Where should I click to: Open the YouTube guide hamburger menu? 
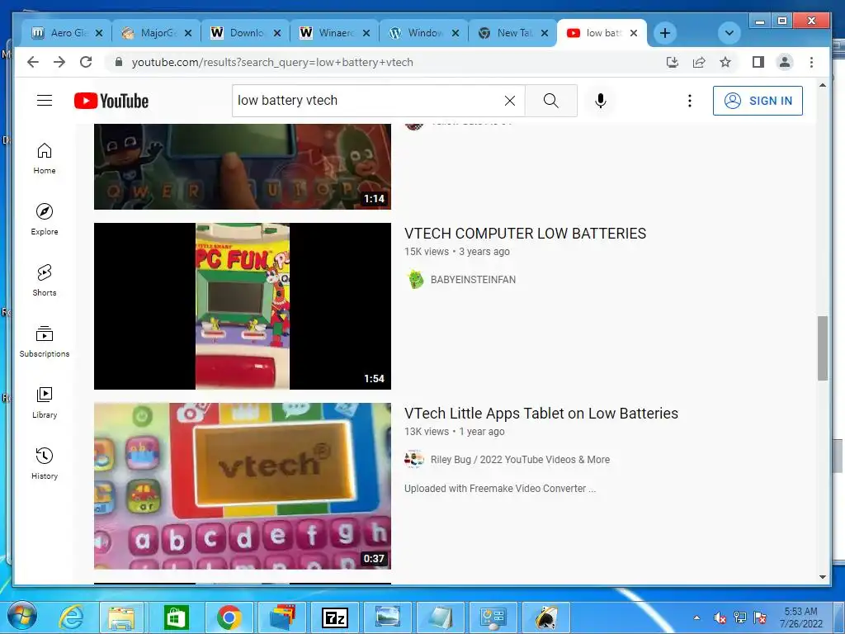(45, 100)
